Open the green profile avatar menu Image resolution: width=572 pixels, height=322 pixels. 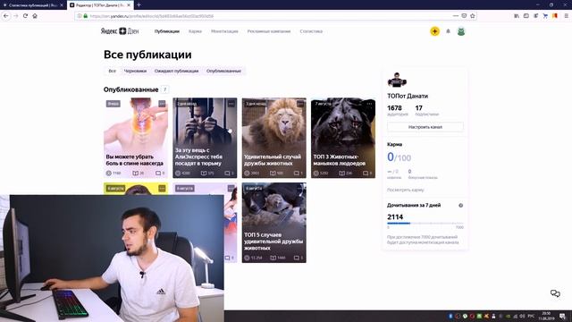tap(461, 31)
